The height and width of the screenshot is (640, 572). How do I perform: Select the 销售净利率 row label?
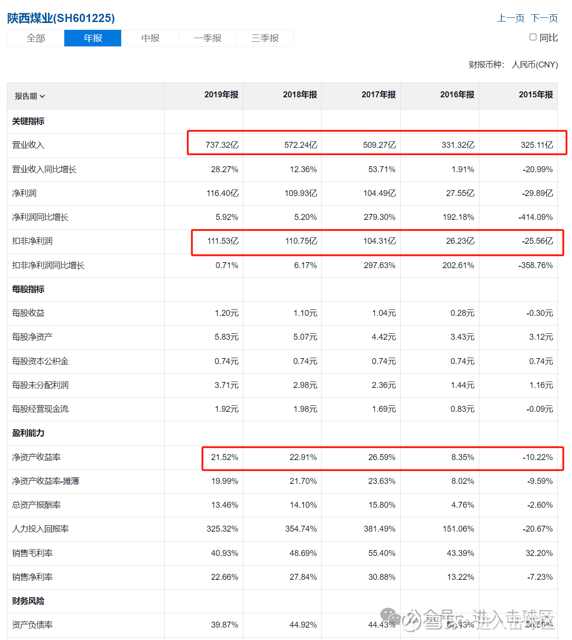tap(32, 577)
